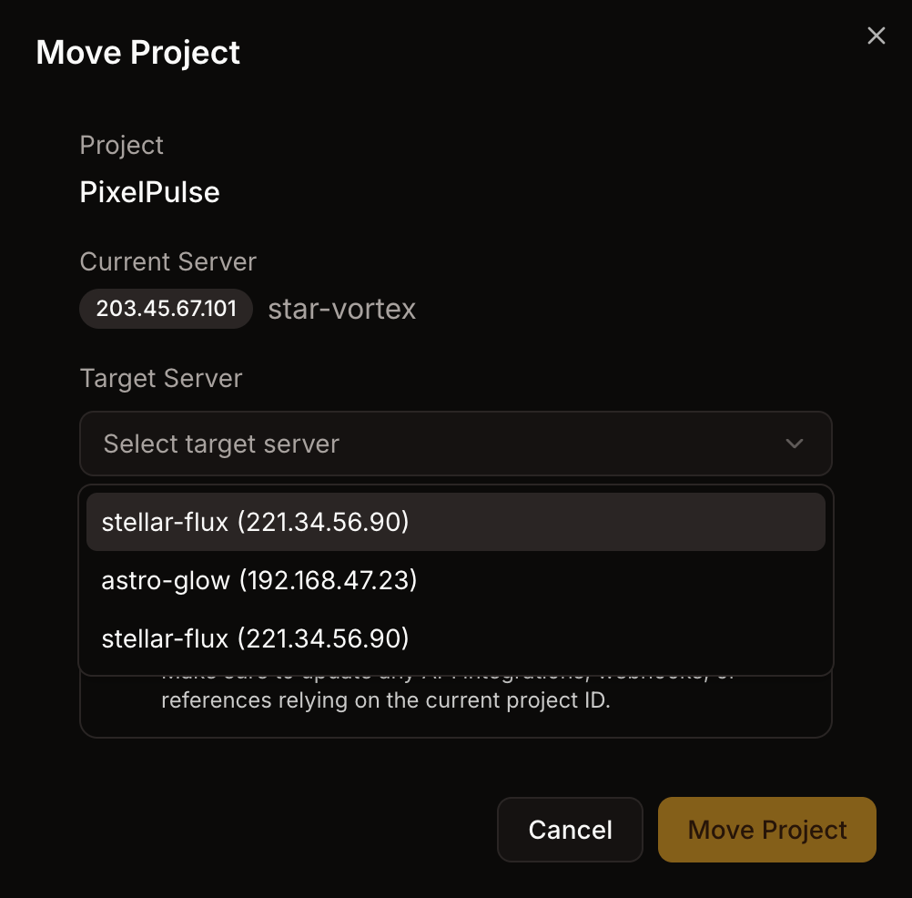This screenshot has width=912, height=898.
Task: Click the project name "PixelPulse"
Action: [149, 192]
